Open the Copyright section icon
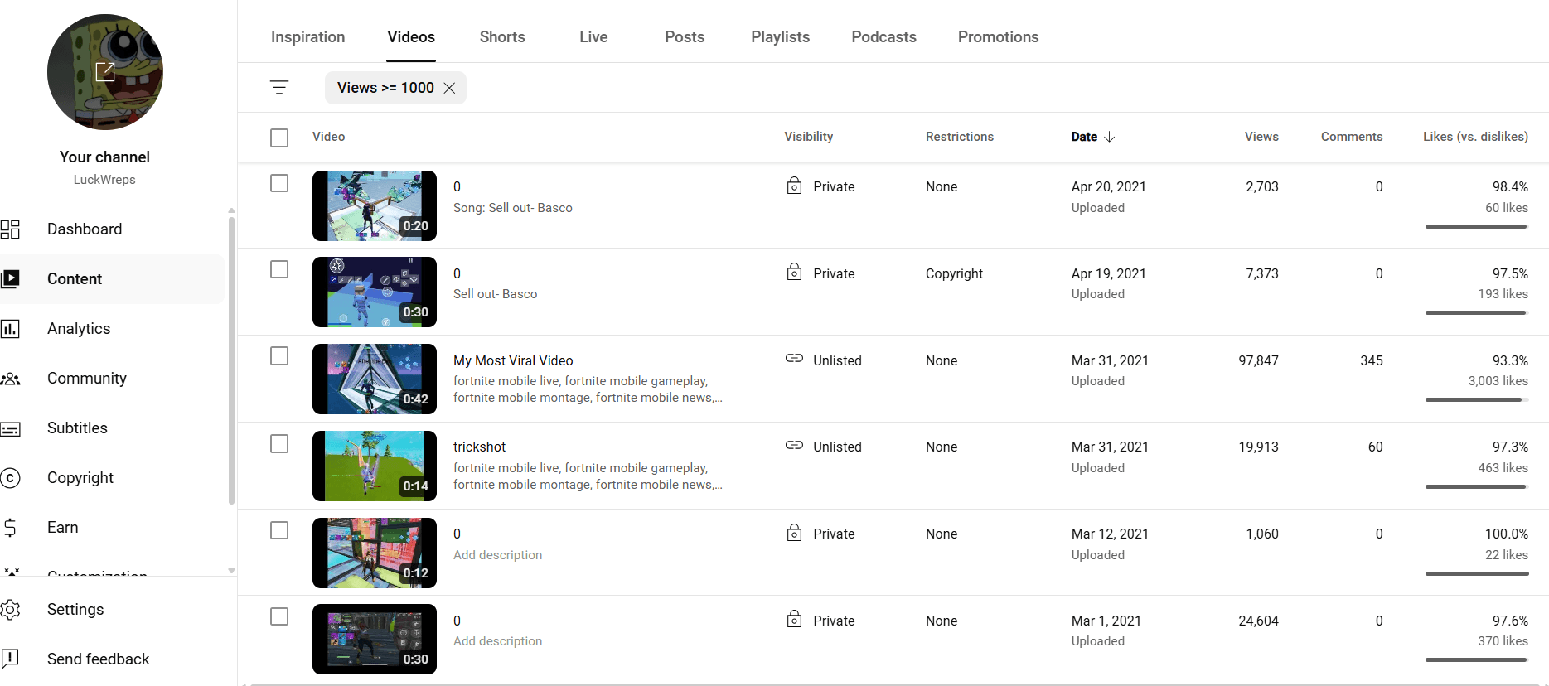The image size is (1549, 686). pyautogui.click(x=11, y=478)
